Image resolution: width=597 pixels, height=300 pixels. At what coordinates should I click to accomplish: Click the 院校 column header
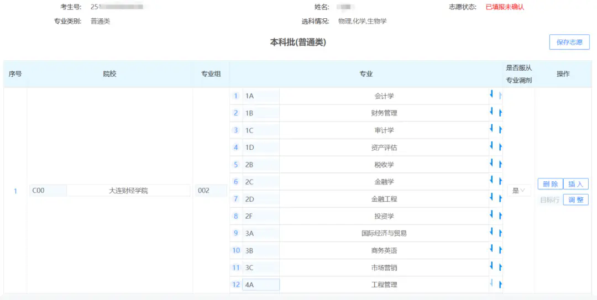[x=109, y=74]
